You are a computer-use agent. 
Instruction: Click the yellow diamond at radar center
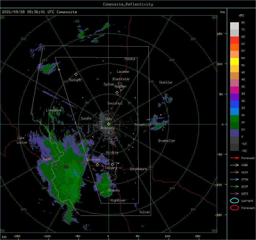tap(109, 124)
